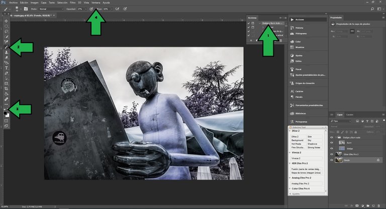Screen dimensions: 386x209
Task: Hide the Dodge y Burn auto group
Action: [332, 137]
